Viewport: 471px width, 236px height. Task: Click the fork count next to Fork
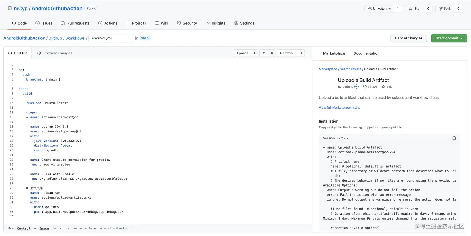coord(458,9)
